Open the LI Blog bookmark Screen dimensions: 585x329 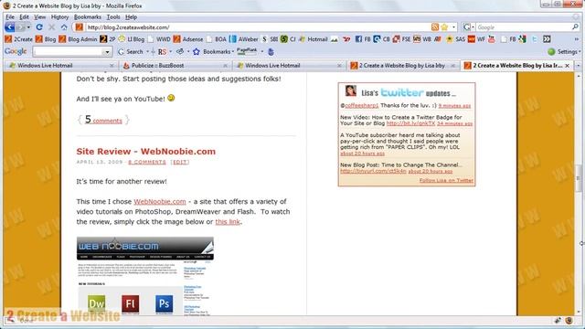tap(132, 39)
